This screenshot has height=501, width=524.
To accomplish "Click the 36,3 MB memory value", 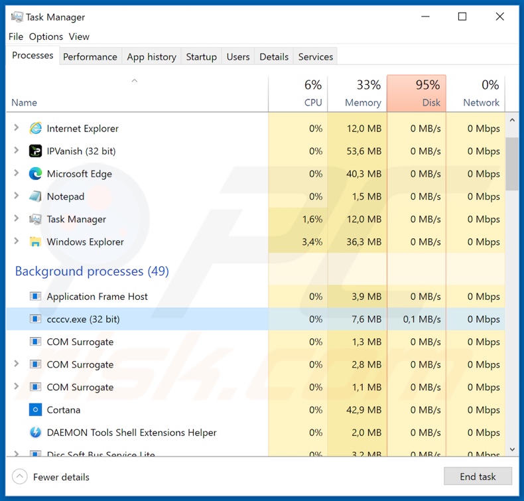I will 364,242.
